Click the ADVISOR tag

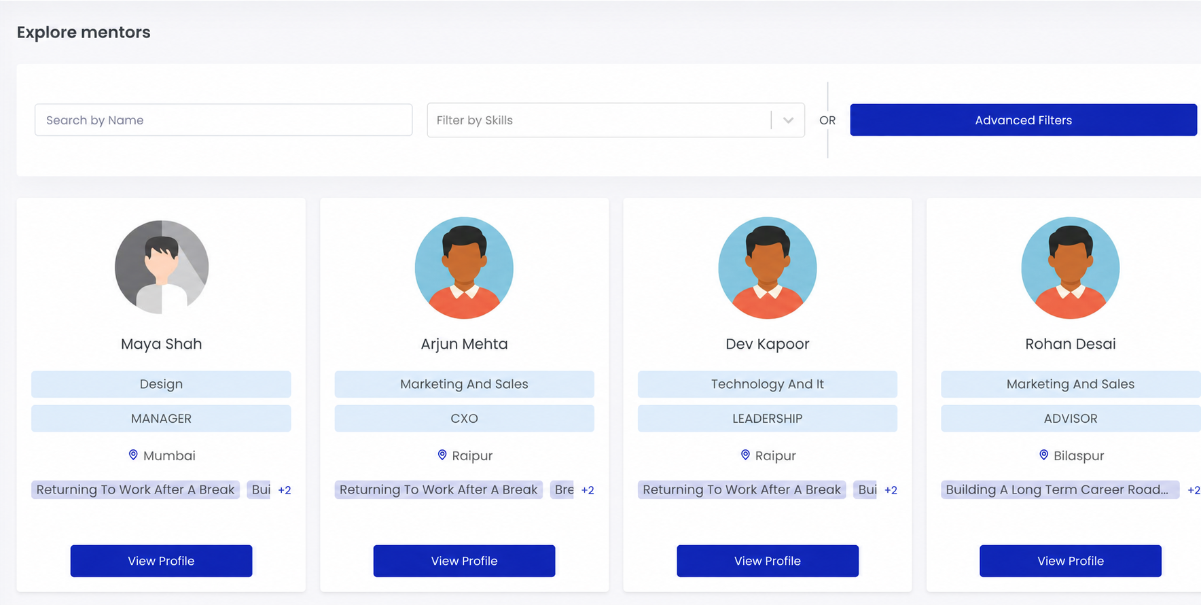click(x=1071, y=419)
